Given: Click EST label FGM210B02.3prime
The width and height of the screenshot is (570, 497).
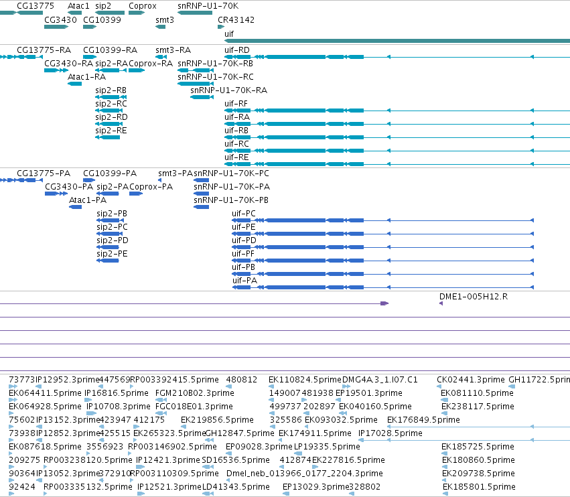Looking at the screenshot, I should click(x=194, y=393).
